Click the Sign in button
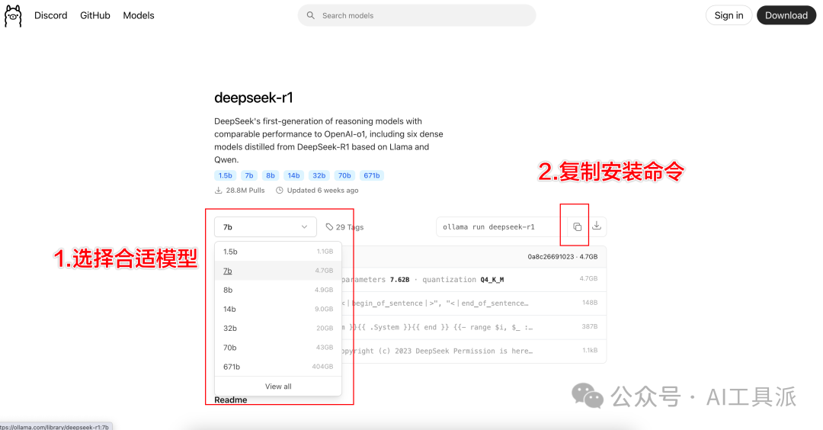This screenshot has width=823, height=430. pyautogui.click(x=729, y=15)
